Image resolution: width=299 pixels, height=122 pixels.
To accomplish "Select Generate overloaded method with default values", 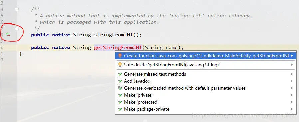I will 205,88.
